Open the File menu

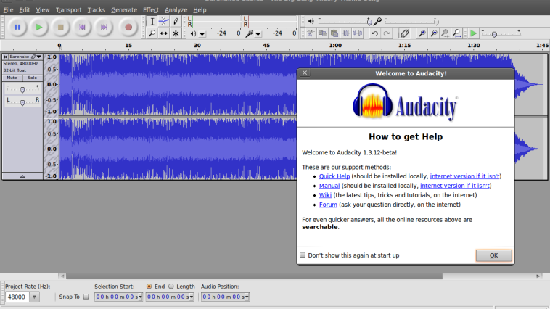pos(8,10)
